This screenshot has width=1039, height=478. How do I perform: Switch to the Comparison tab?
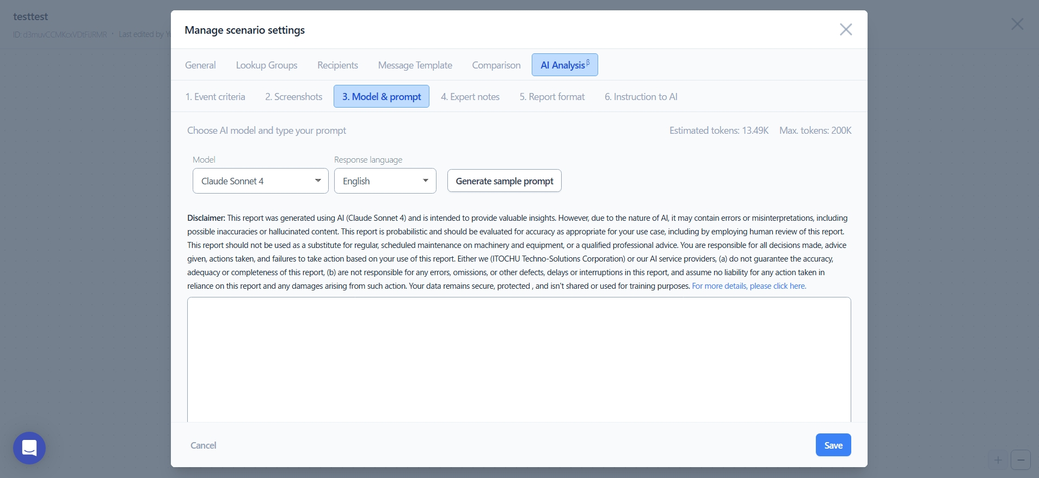(x=496, y=65)
